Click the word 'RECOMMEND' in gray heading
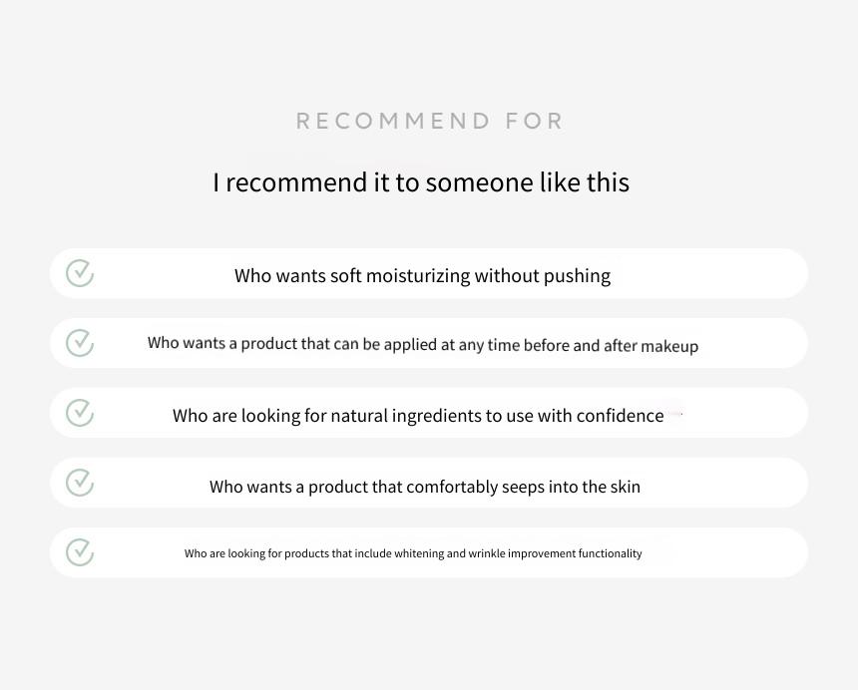Viewport: 858px width, 690px height. point(392,121)
